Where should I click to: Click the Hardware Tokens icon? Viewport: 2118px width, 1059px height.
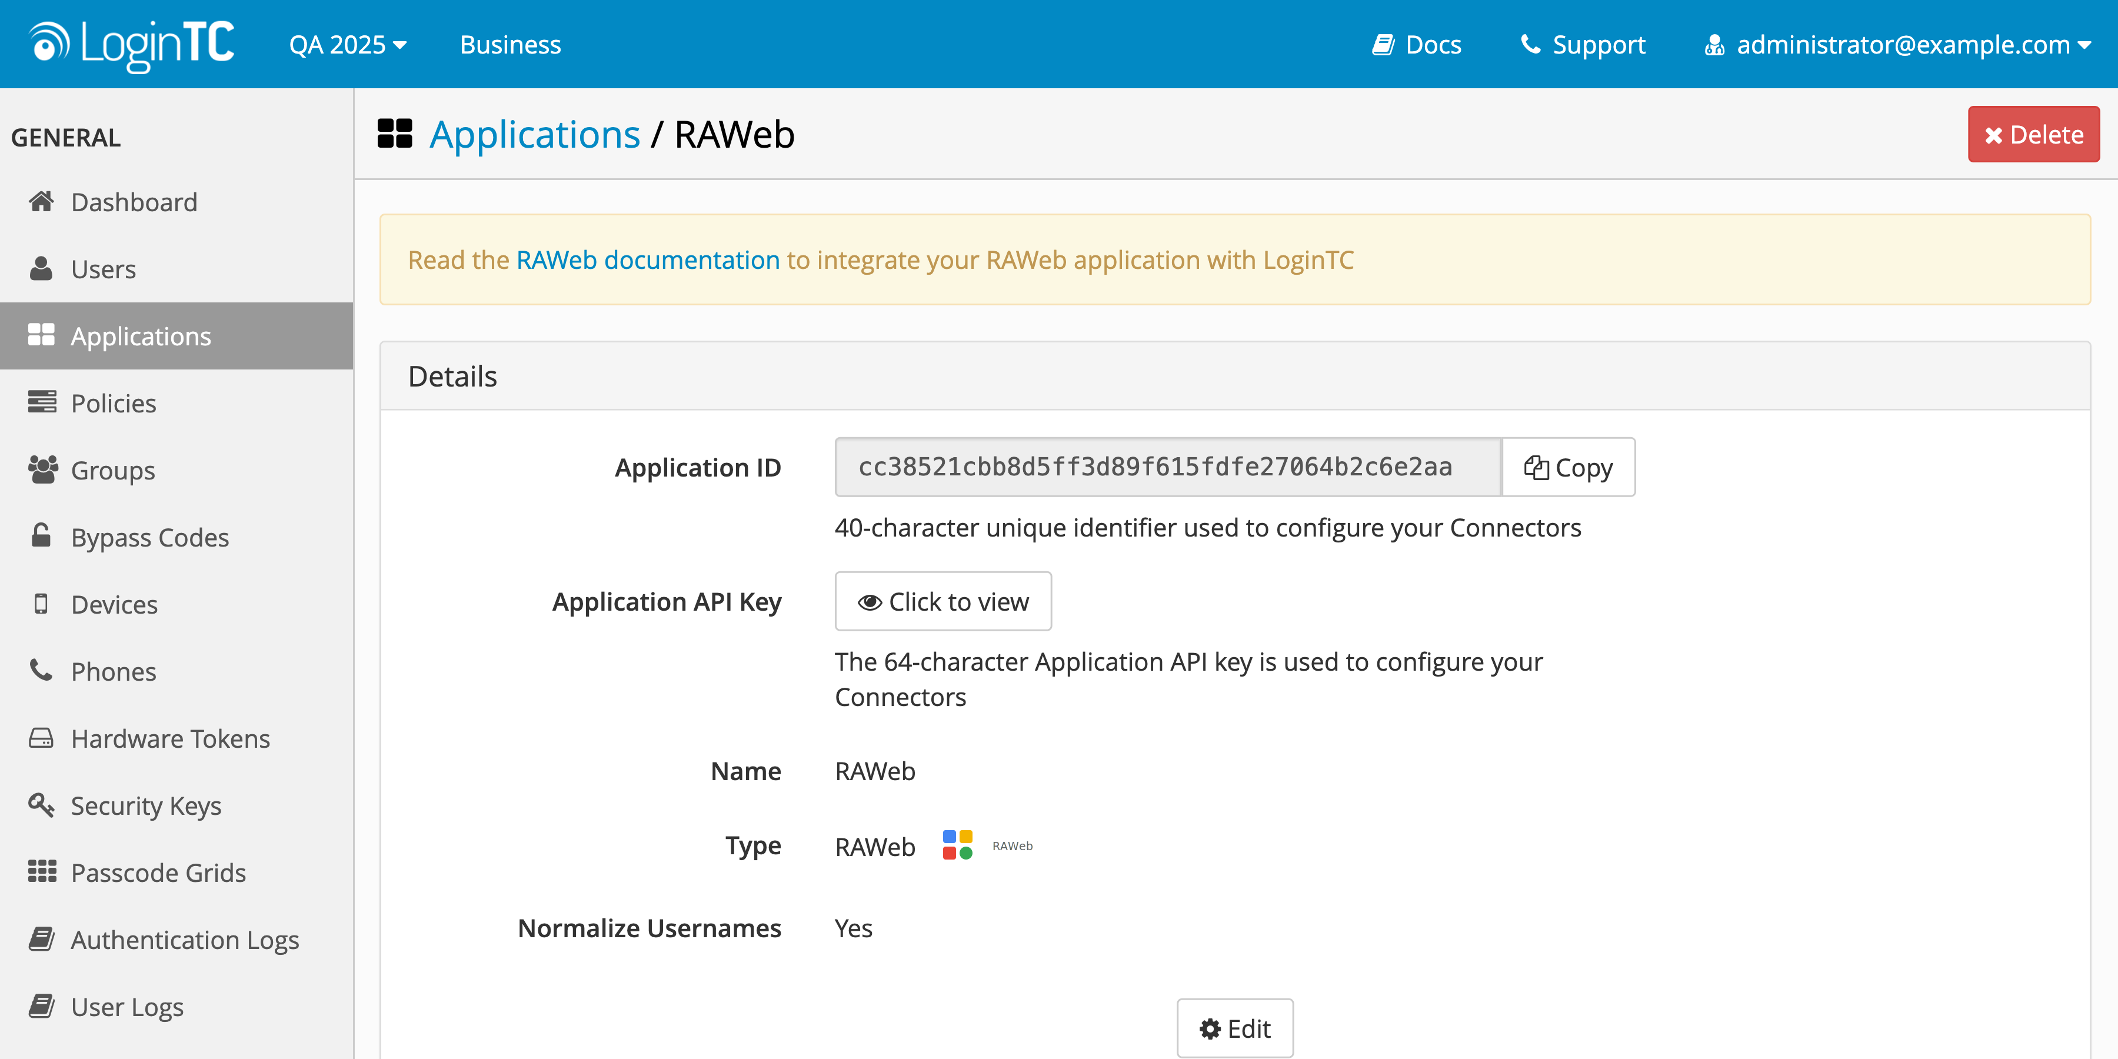coord(41,738)
